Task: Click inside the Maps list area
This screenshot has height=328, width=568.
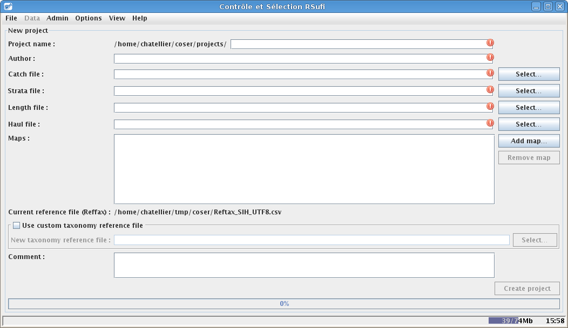Action: (x=304, y=169)
